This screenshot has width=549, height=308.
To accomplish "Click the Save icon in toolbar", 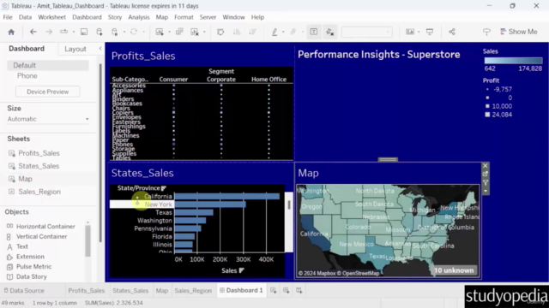I will (84, 32).
